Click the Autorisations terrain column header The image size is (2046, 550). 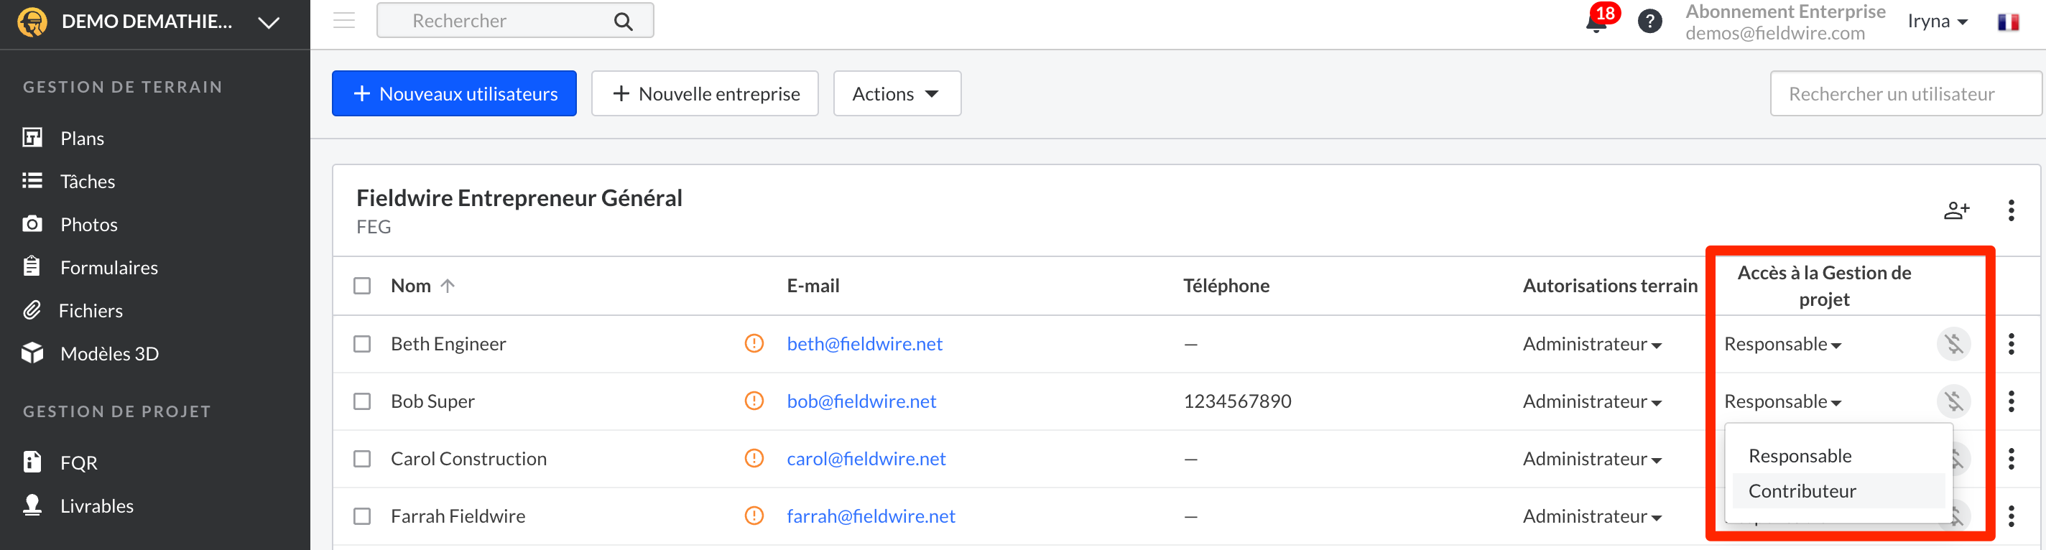coord(1609,286)
